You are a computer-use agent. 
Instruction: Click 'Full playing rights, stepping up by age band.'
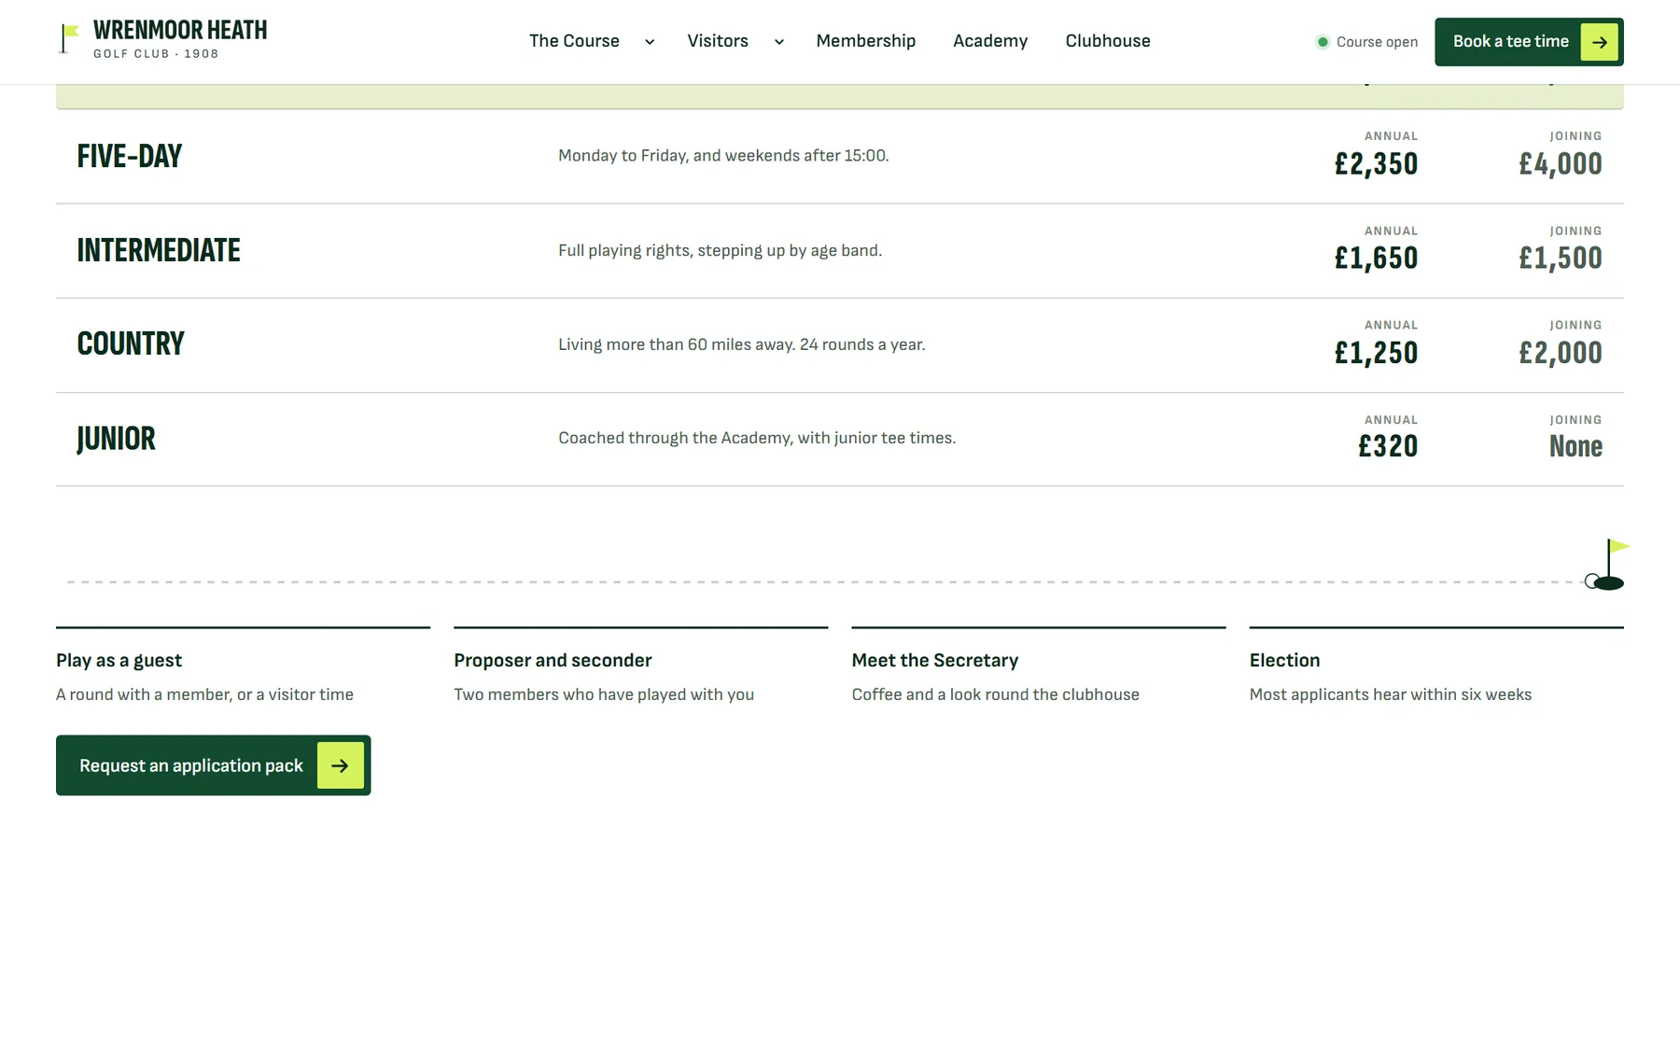(x=720, y=250)
